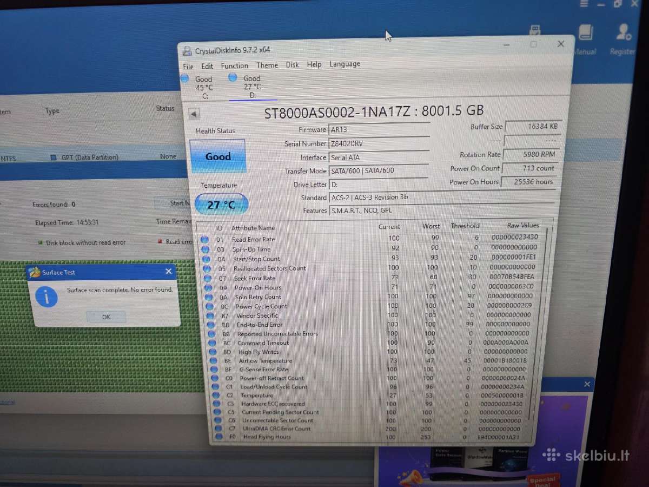Click the Serial Number field Z84020RV

[379, 143]
